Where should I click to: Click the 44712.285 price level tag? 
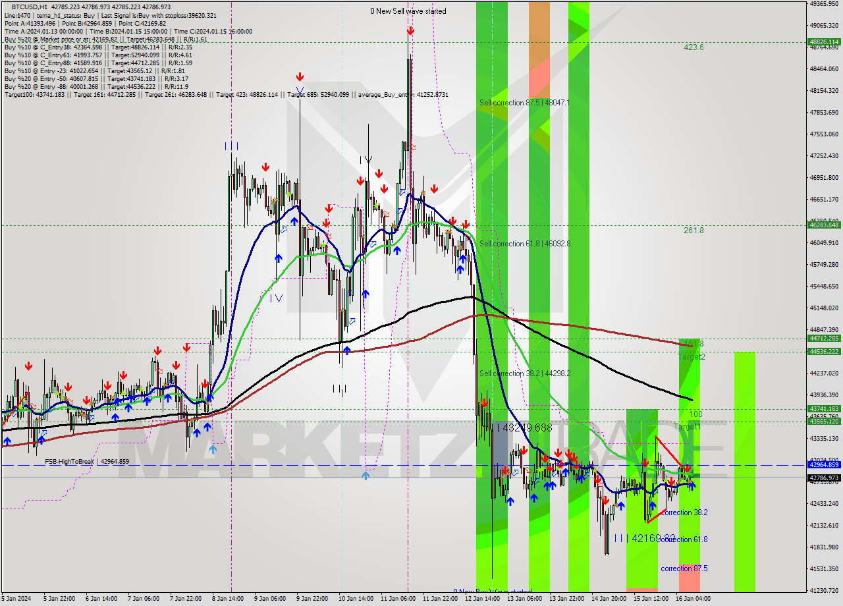pos(823,339)
